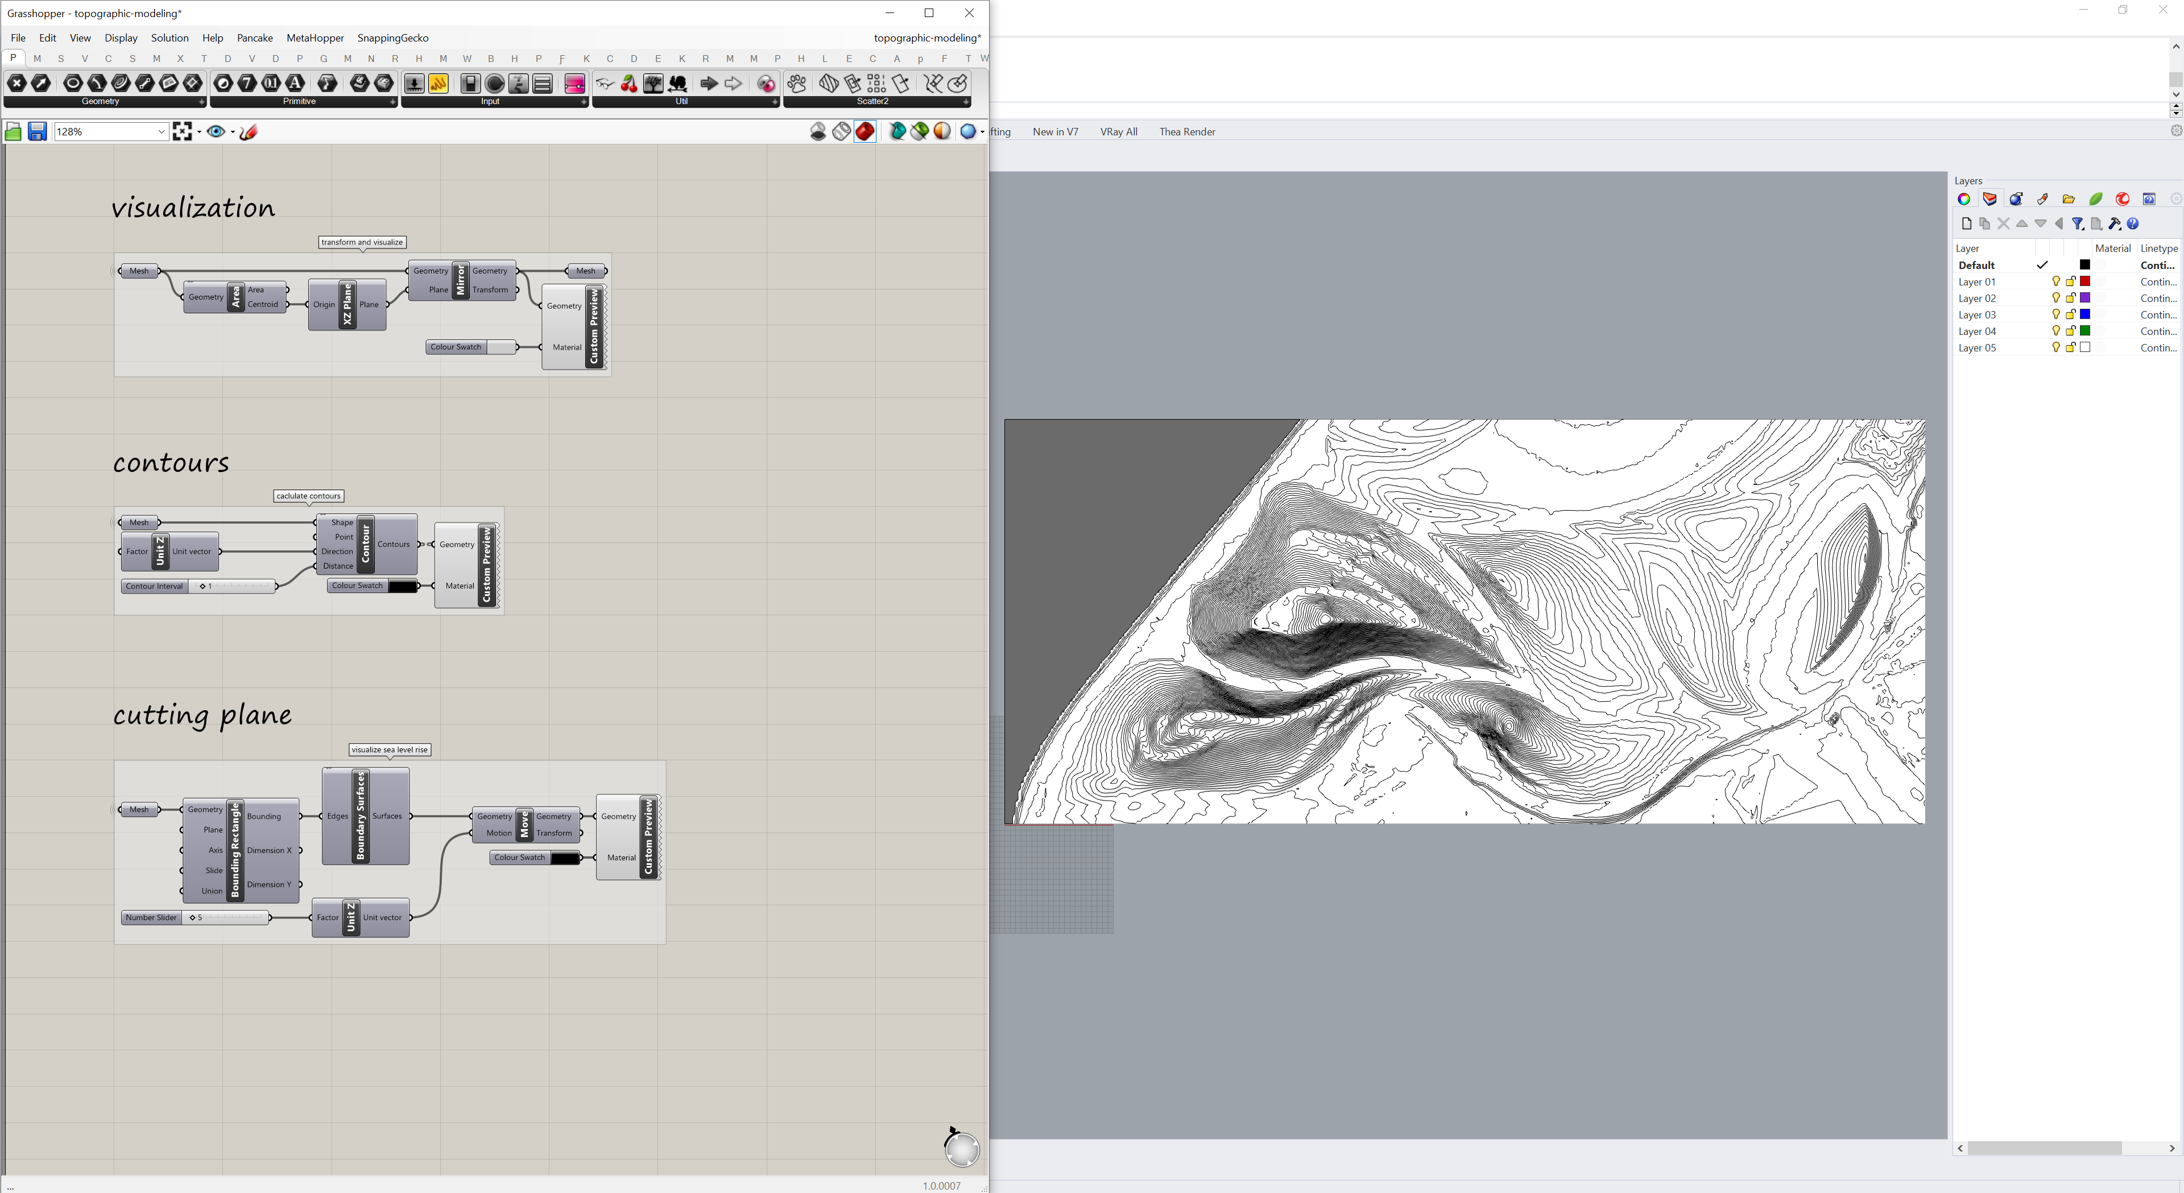Click the Save file icon in canvas toolbar
The width and height of the screenshot is (2184, 1193).
(36, 131)
